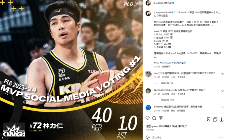Open tagged people icon on photo
Screen dimensions: 226x140
pyautogui.click(x=3, y=137)
